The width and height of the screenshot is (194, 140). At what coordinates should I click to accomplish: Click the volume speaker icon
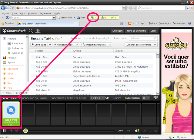tap(137, 131)
